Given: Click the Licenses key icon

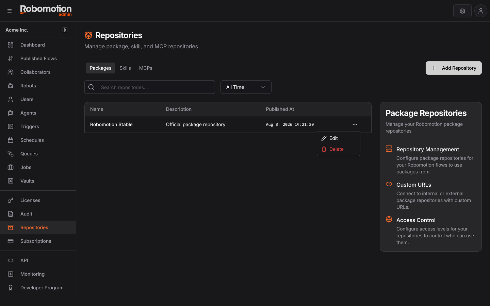Looking at the screenshot, I should 11,200.
